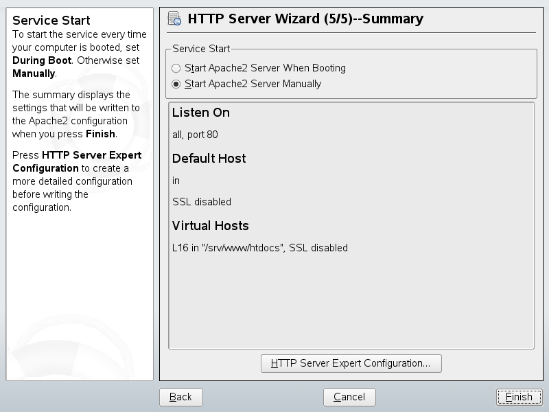
Task: Click the HTTP Server Wizard title icon
Action: pos(174,19)
